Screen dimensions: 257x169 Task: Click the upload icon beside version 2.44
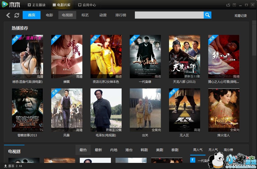click(x=5, y=166)
